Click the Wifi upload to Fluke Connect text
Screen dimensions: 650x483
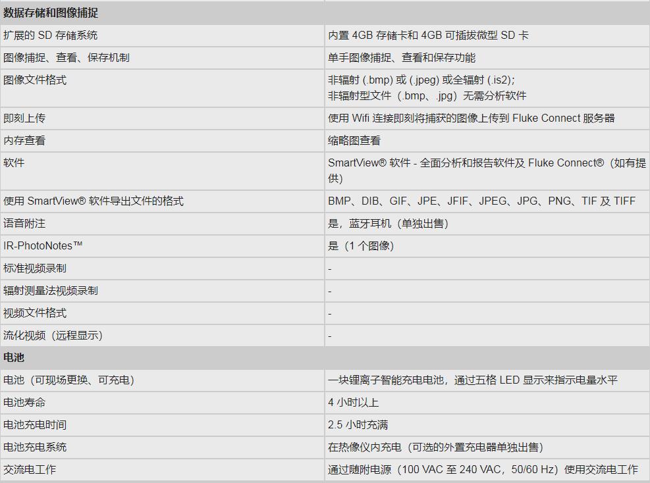[x=472, y=118]
